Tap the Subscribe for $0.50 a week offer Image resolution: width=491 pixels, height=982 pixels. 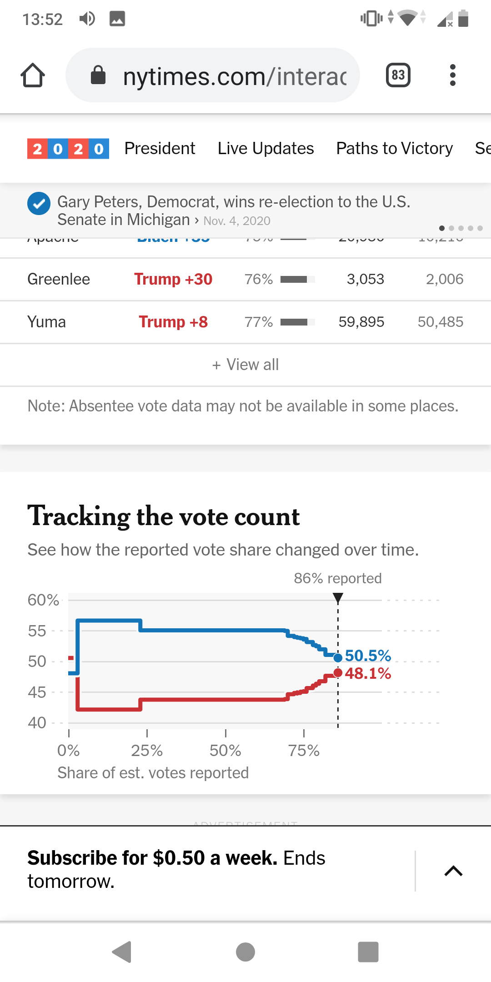[176, 869]
